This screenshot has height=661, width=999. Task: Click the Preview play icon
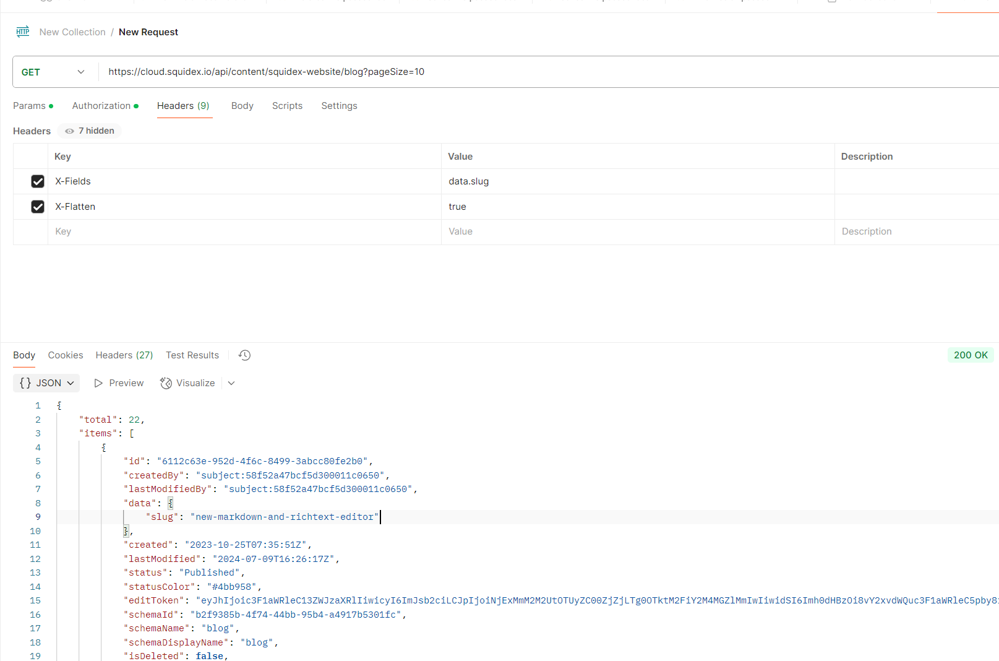(x=98, y=383)
